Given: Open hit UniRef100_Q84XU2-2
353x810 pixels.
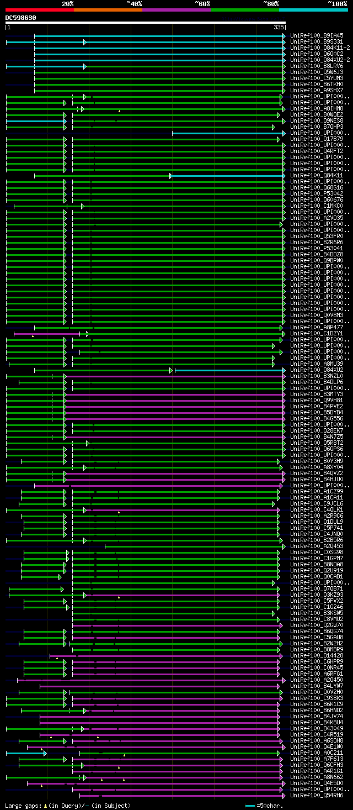Looking at the screenshot, I should (x=320, y=60).
